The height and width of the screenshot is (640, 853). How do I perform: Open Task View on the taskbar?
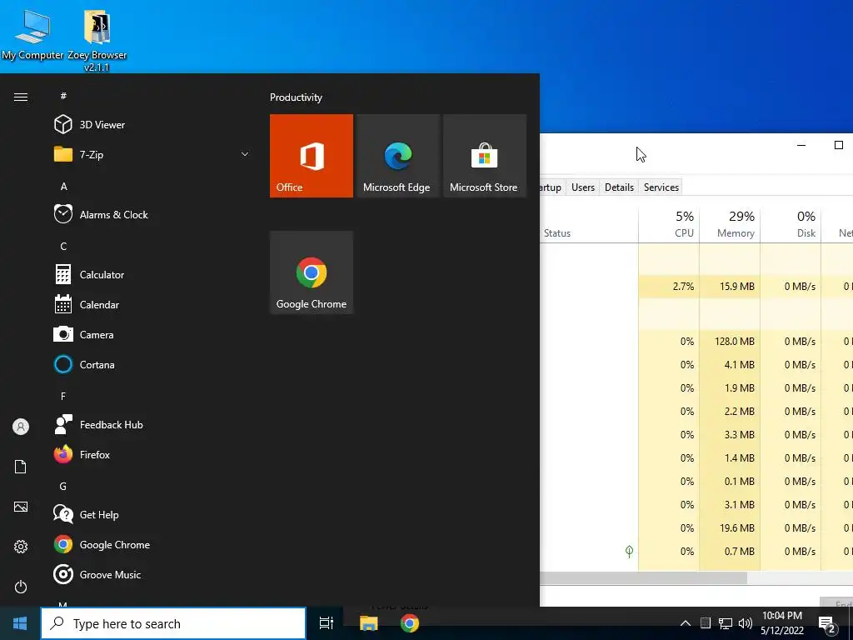327,623
